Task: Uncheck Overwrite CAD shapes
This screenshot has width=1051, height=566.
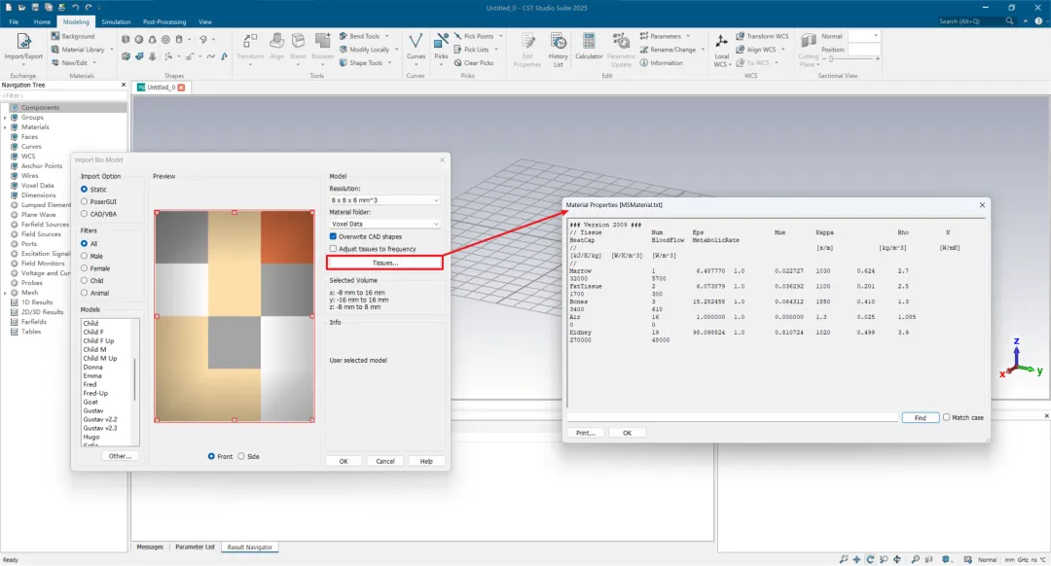Action: (x=333, y=236)
